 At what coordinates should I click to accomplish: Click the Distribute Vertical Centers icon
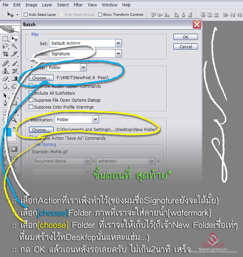point(209,15)
